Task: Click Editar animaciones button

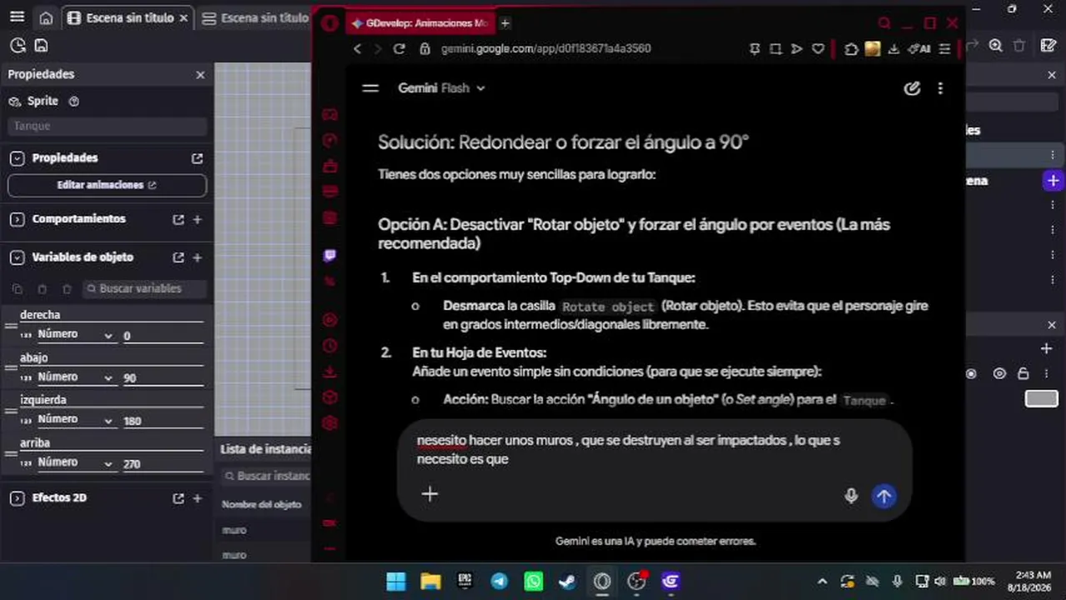Action: click(107, 185)
